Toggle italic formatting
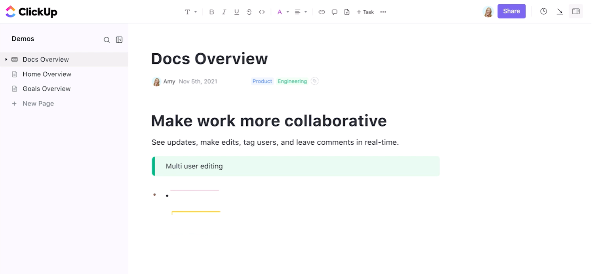 [x=224, y=12]
